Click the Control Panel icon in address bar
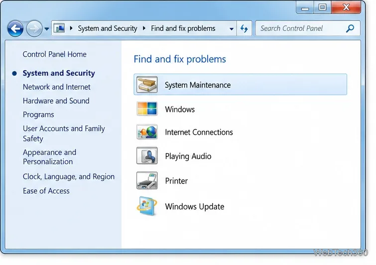 [59, 28]
